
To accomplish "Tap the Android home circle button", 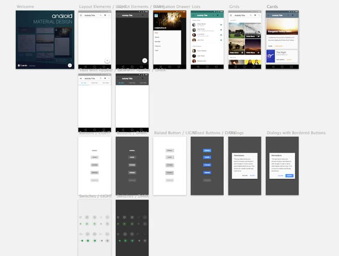I will pyautogui.click(x=94, y=67).
